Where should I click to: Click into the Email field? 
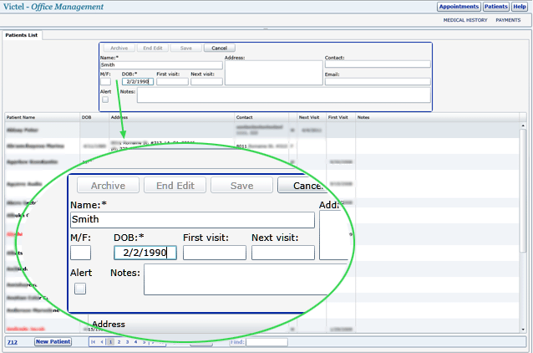click(378, 82)
